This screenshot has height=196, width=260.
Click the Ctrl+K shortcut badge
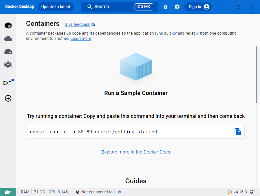coord(144,7)
